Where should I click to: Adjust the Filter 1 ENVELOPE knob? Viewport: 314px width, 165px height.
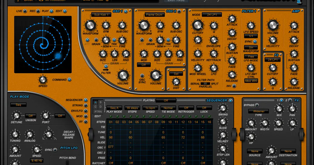(214, 40)
